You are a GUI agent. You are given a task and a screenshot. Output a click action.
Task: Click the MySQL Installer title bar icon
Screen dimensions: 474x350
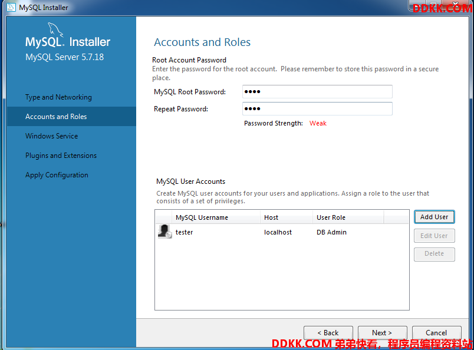[x=11, y=7]
